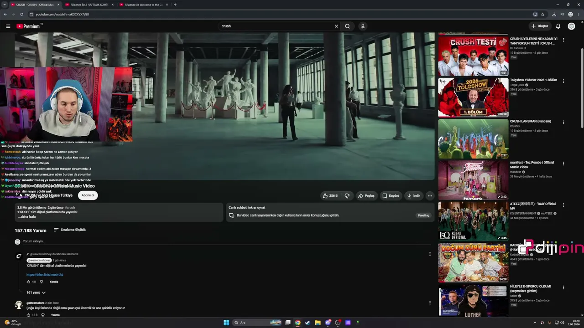This screenshot has height=328, width=584.
Task: Open Steam from the taskbar
Action: click(308, 323)
